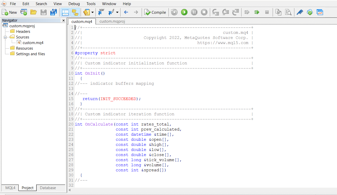Open Find in Files magnifier icon

288,12
